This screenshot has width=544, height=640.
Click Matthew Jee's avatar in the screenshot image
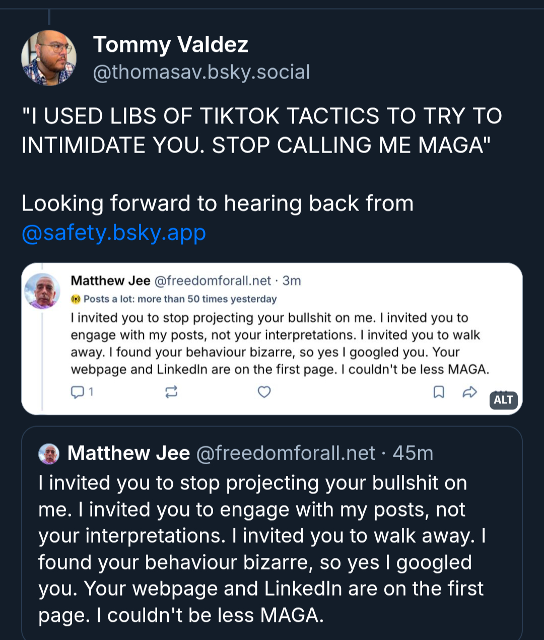click(42, 291)
